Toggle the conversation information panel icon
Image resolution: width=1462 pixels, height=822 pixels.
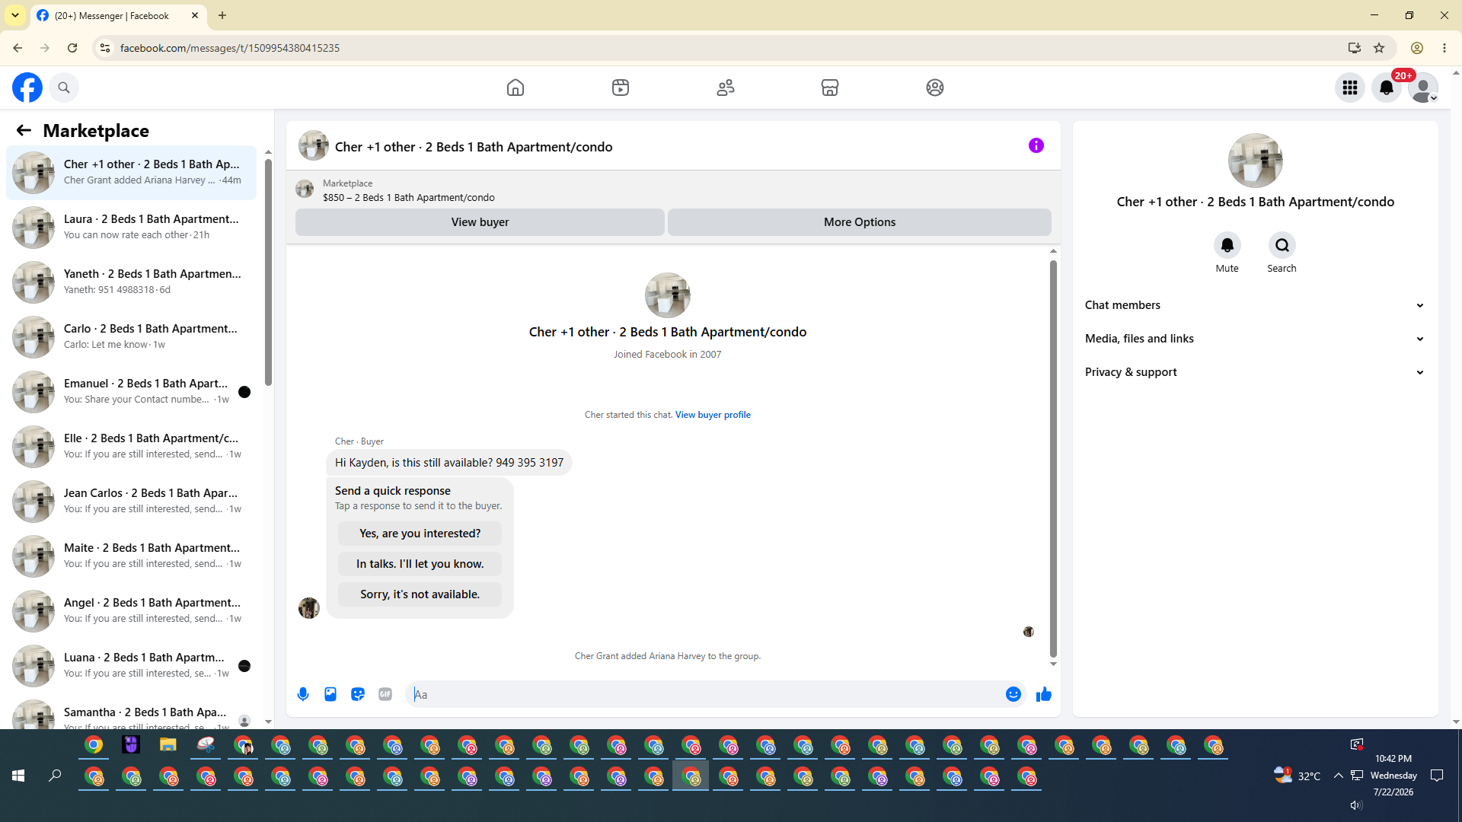(x=1036, y=145)
